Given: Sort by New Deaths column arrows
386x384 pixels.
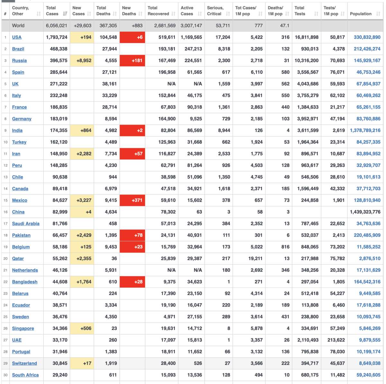Looking at the screenshot, I should coord(140,14).
